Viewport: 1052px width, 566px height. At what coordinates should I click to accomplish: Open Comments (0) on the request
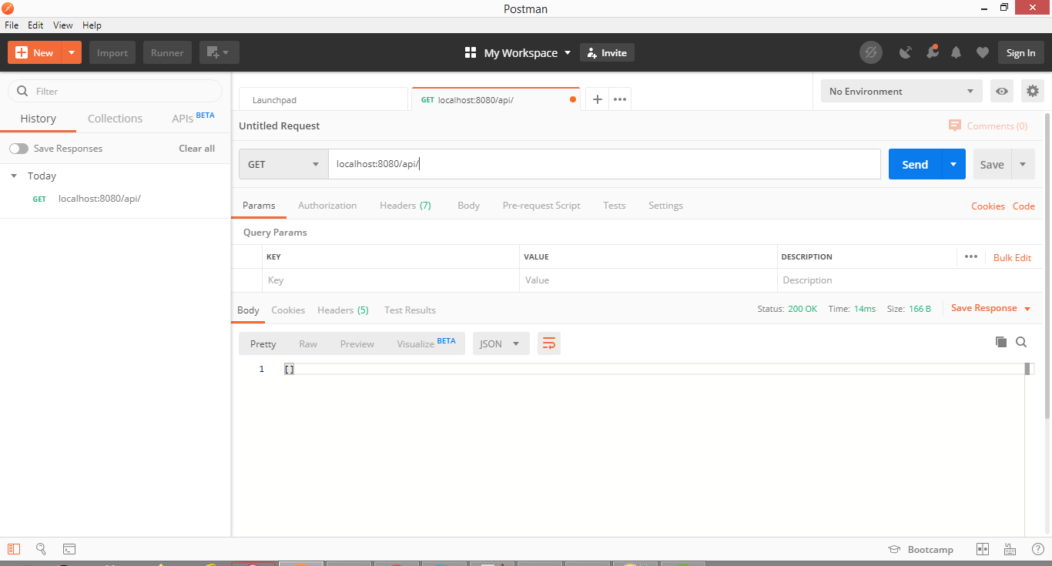[x=988, y=126]
